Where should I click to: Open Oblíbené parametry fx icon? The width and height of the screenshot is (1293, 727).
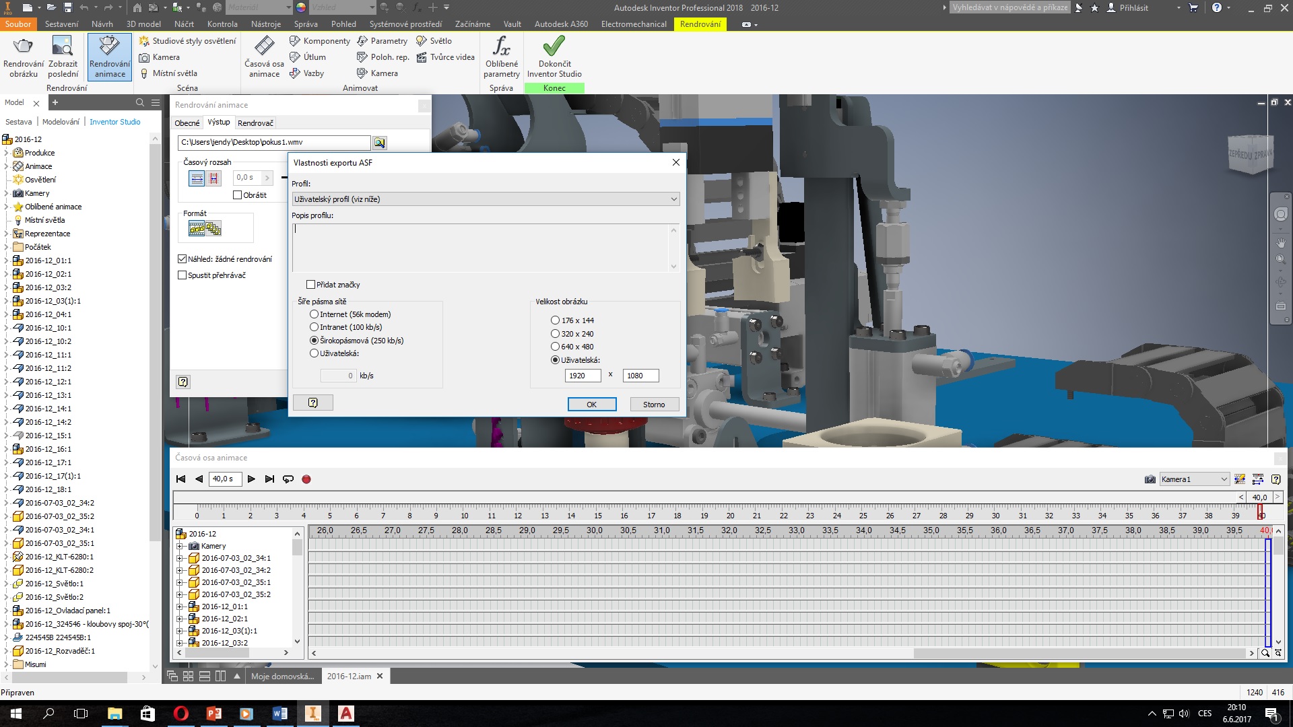pos(501,46)
